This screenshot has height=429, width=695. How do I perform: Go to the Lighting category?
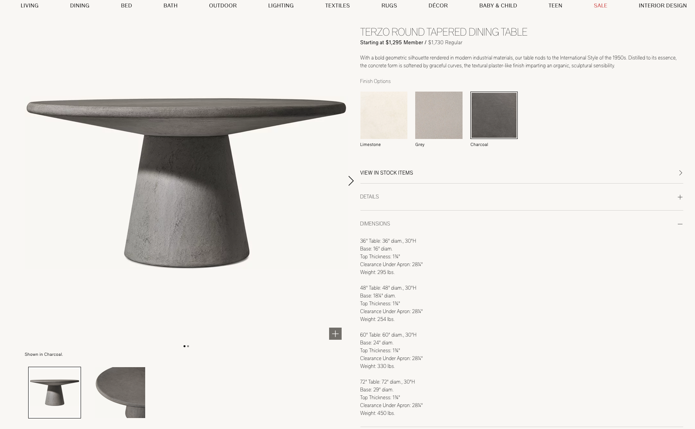pyautogui.click(x=281, y=5)
